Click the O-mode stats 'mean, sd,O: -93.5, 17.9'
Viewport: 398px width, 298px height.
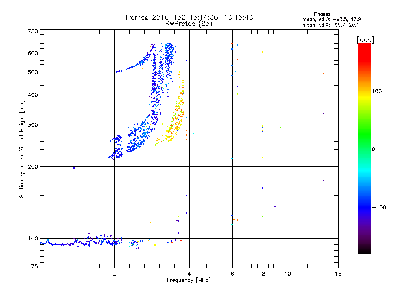(331, 19)
